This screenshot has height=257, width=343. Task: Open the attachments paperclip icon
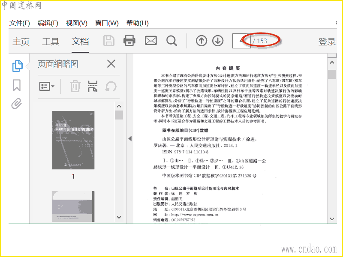pyautogui.click(x=17, y=104)
